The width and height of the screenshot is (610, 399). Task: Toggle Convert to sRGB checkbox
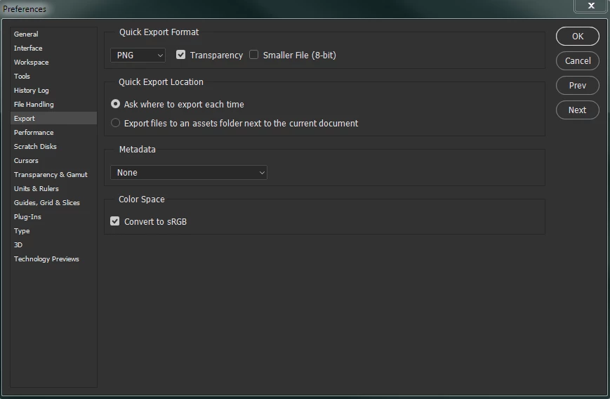[x=114, y=221]
